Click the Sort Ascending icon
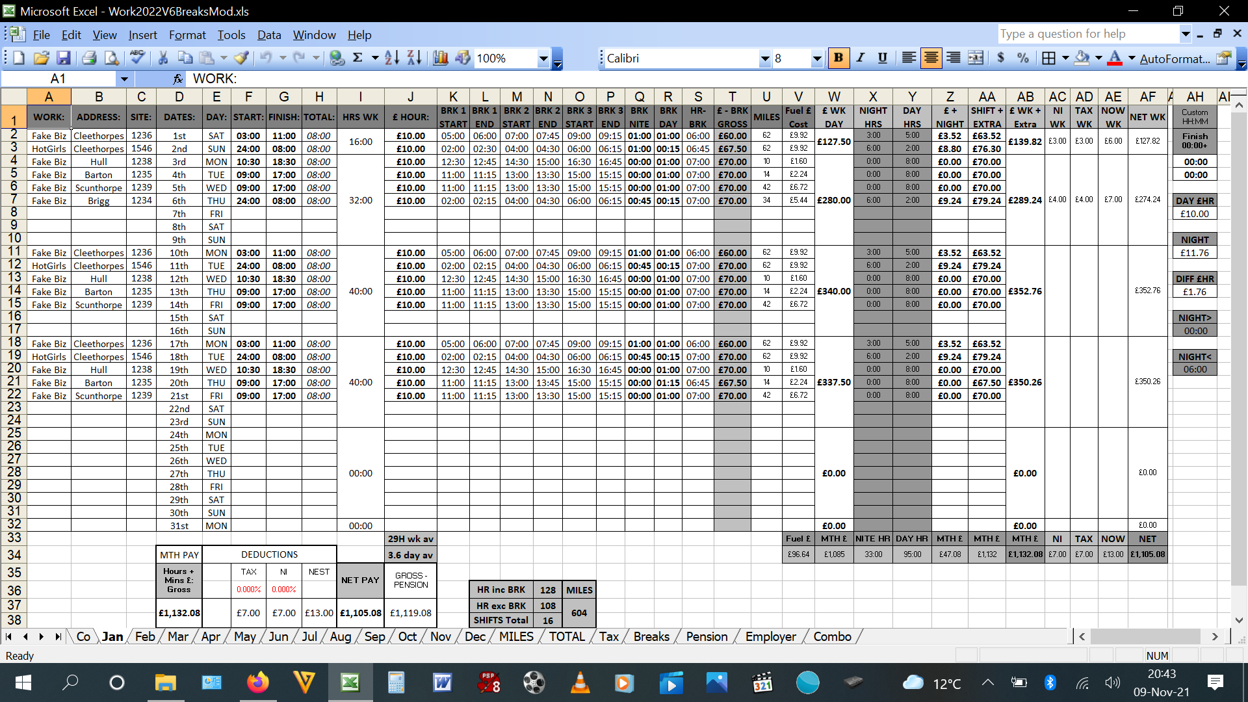The image size is (1248, 702). (x=391, y=58)
